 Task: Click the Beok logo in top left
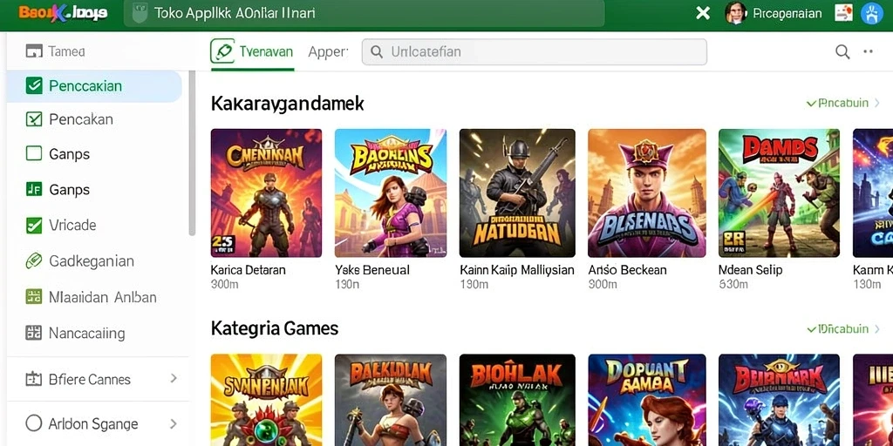pos(63,13)
